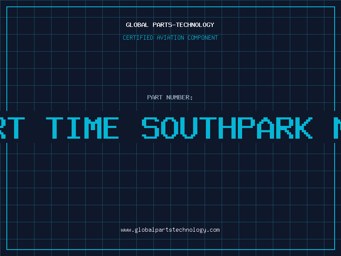Open the www.globalpartstechnology.com link

(170, 230)
